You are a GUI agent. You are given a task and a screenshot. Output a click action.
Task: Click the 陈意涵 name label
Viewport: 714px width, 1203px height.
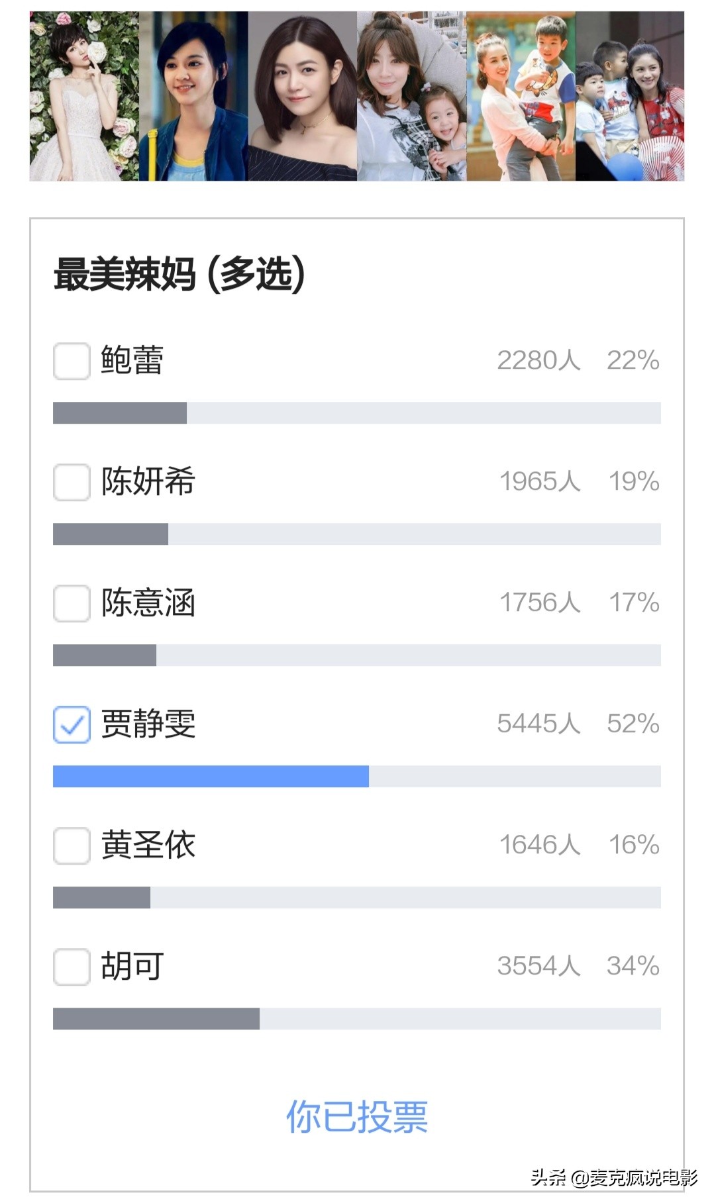148,603
